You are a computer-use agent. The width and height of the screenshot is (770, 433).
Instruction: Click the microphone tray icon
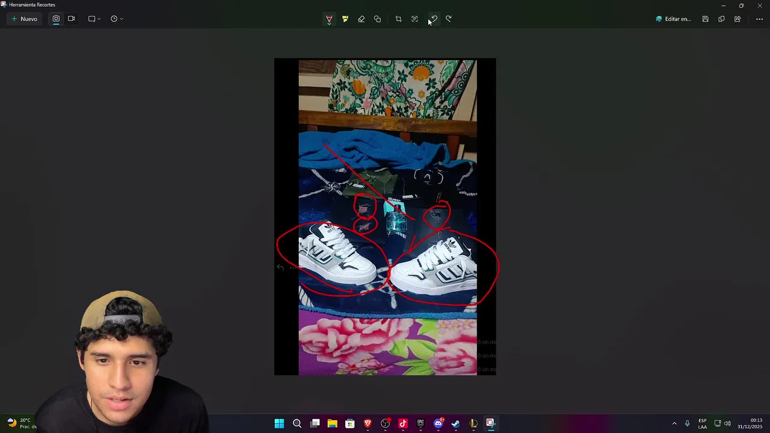click(687, 423)
